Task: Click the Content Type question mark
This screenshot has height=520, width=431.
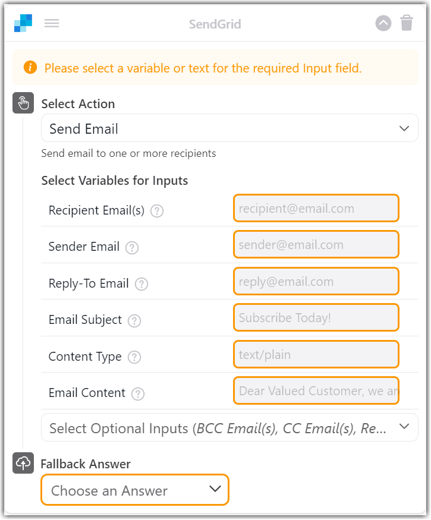Action: [134, 357]
